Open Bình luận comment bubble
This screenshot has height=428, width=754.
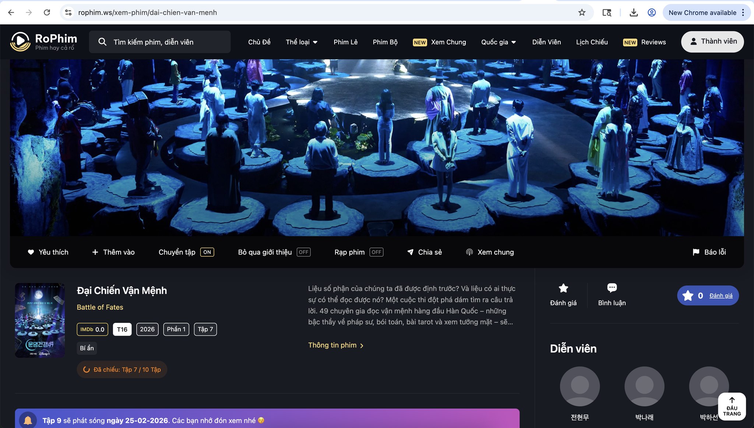612,288
